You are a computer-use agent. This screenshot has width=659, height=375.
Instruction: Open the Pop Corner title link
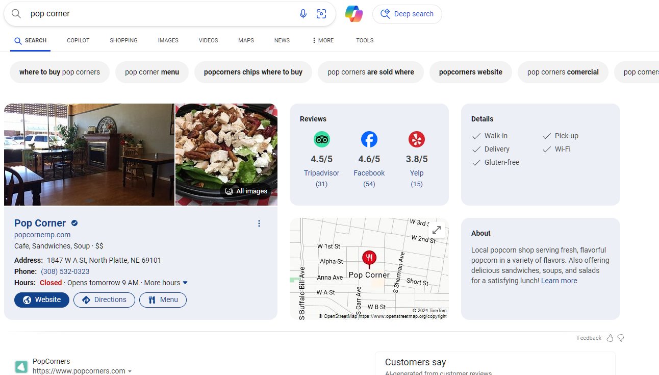[40, 223]
